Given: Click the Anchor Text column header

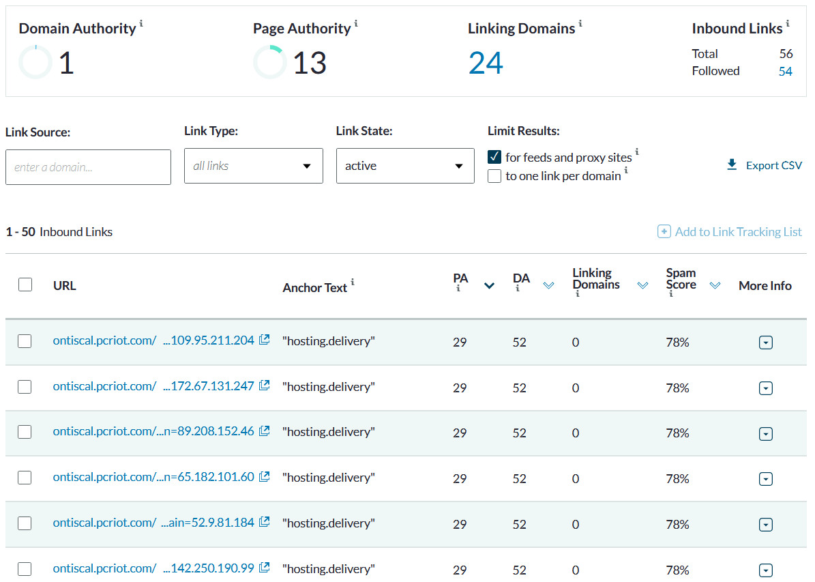Looking at the screenshot, I should tap(314, 288).
